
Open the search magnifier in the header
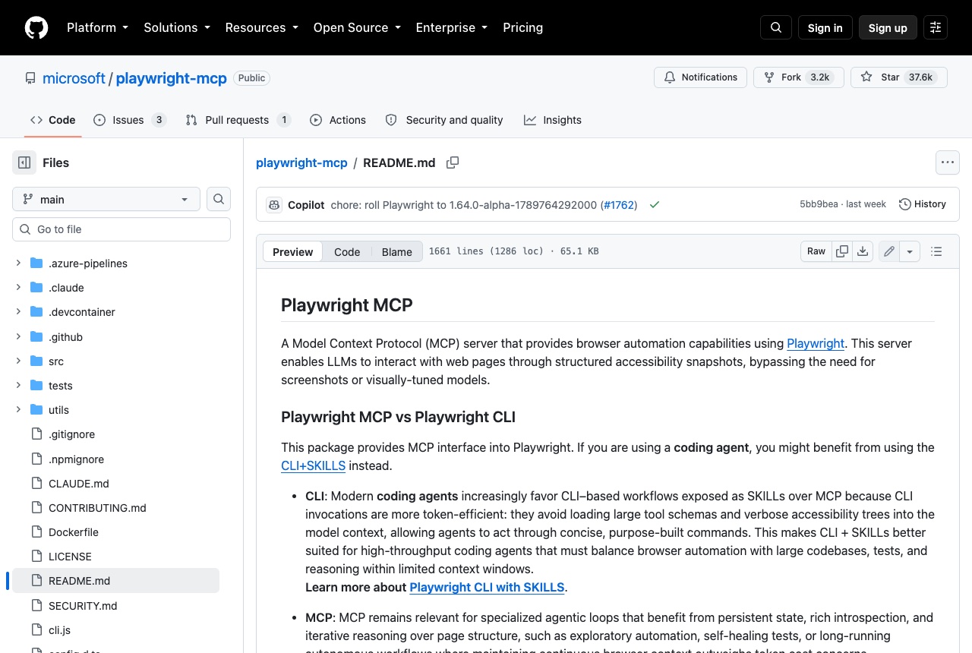pyautogui.click(x=776, y=27)
